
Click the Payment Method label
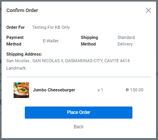(15, 41)
